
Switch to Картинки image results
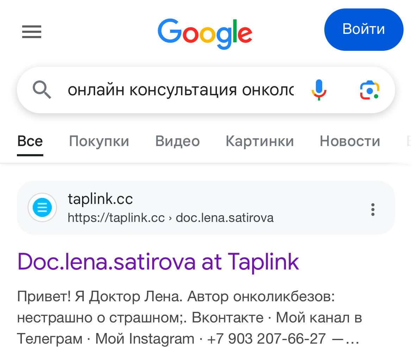pos(260,141)
